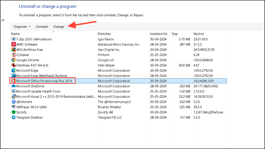Click the SMPlayer program icon
The image size is (265, 149).
pos(14,107)
